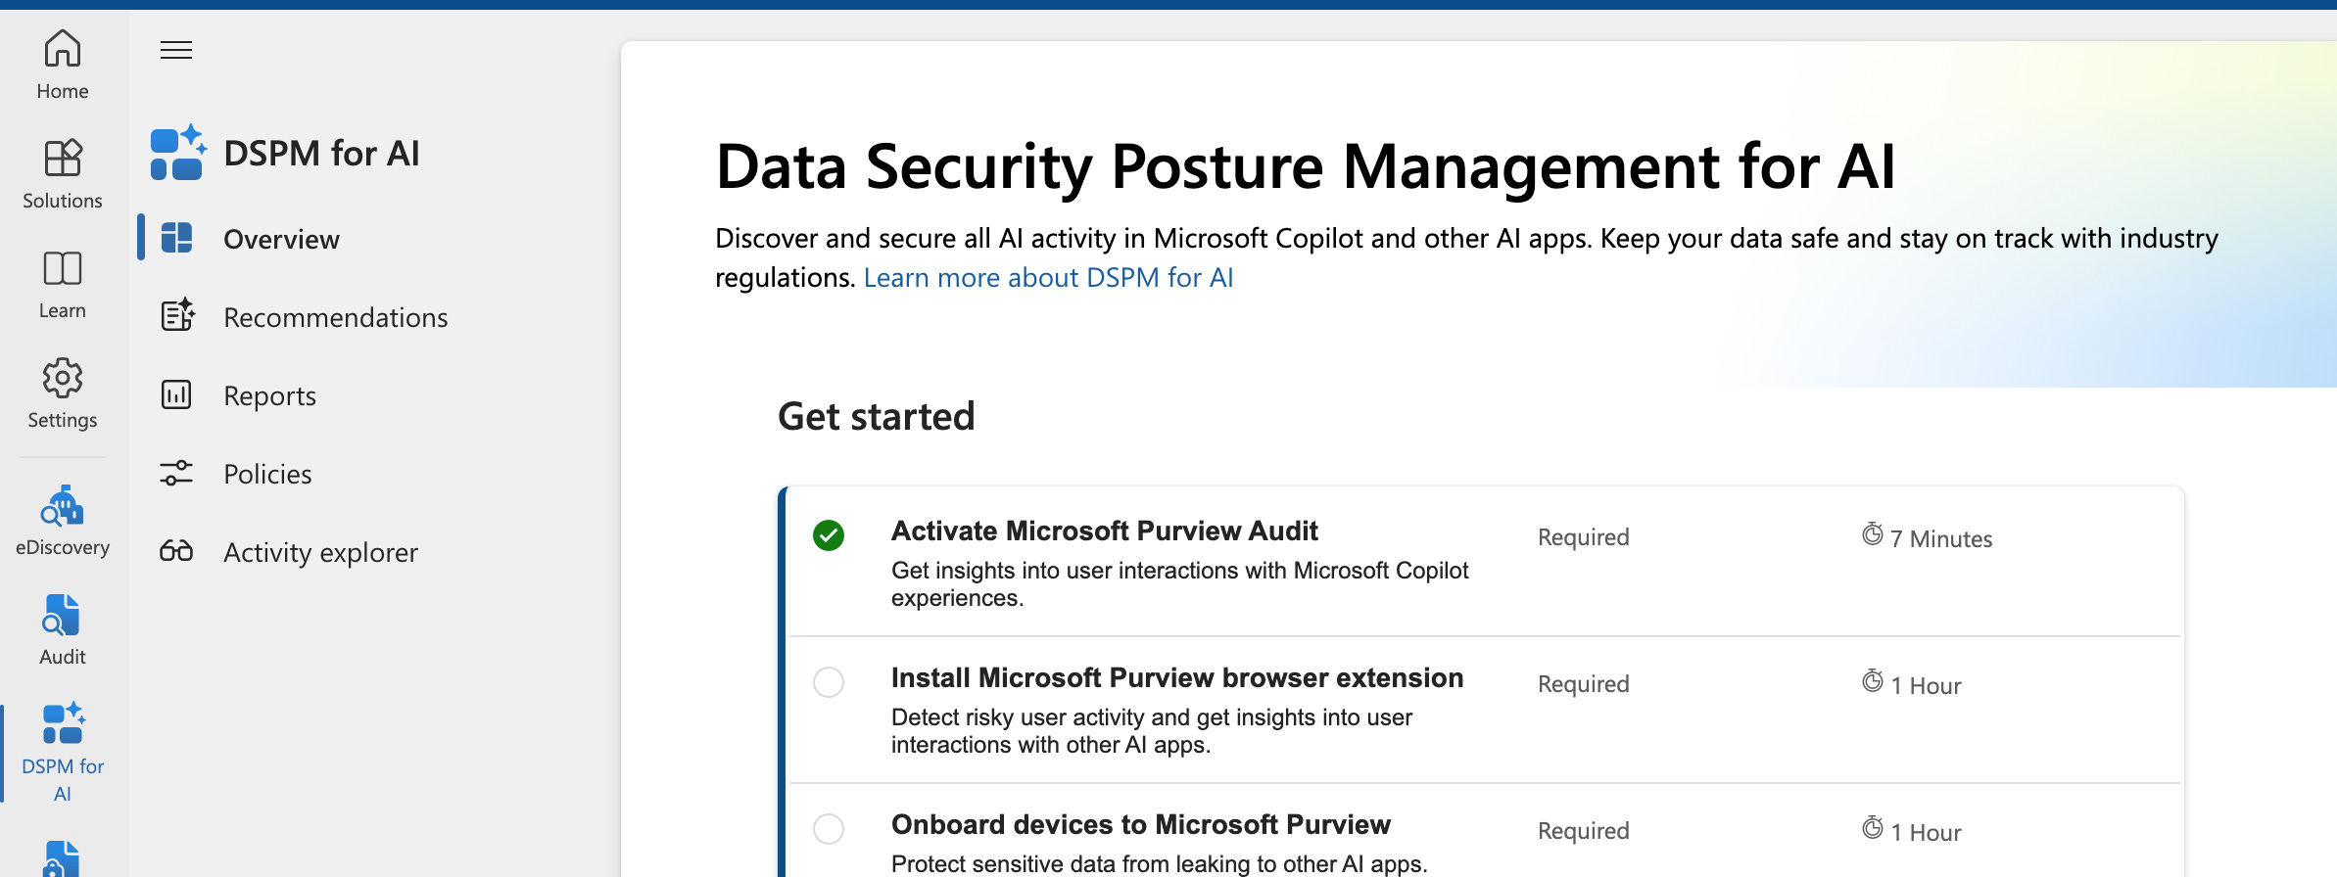Screen dimensions: 2337x877
Task: Click the 7 Minutes duration text
Action: (1940, 538)
